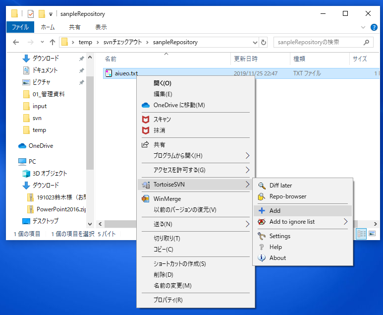
Task: Open the address bar history dropdown
Action: (255, 43)
